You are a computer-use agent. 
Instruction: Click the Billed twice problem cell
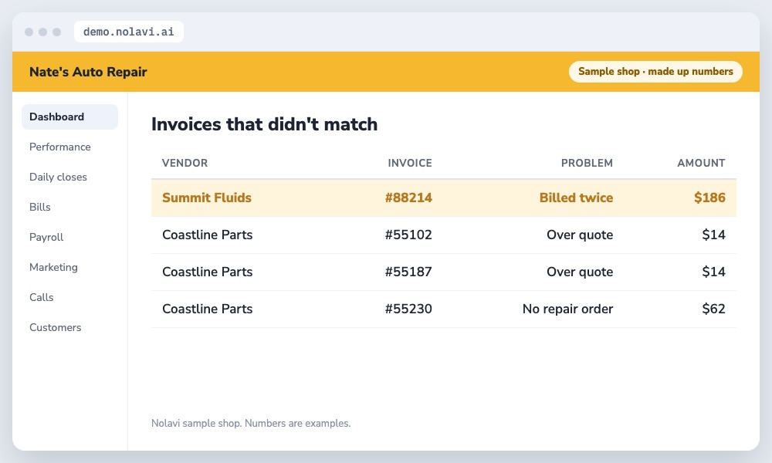(576, 198)
